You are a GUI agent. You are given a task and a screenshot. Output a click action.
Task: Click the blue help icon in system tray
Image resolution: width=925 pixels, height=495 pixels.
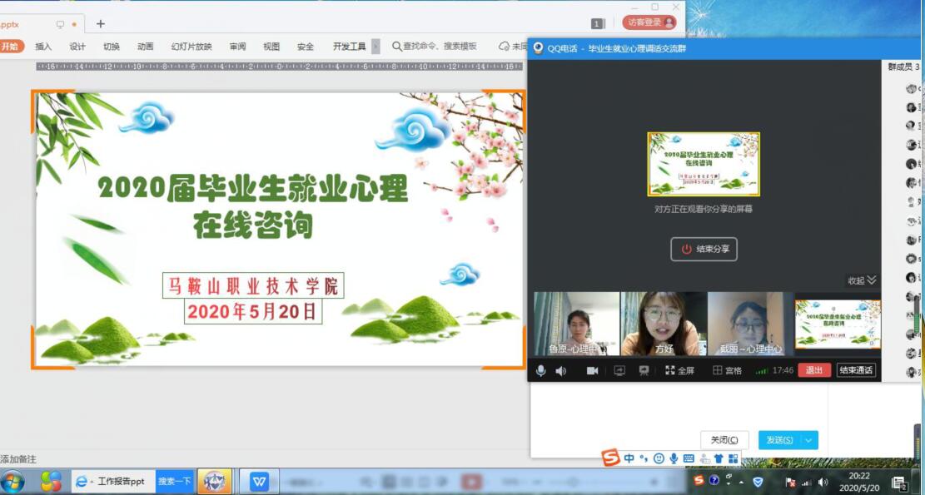(714, 481)
